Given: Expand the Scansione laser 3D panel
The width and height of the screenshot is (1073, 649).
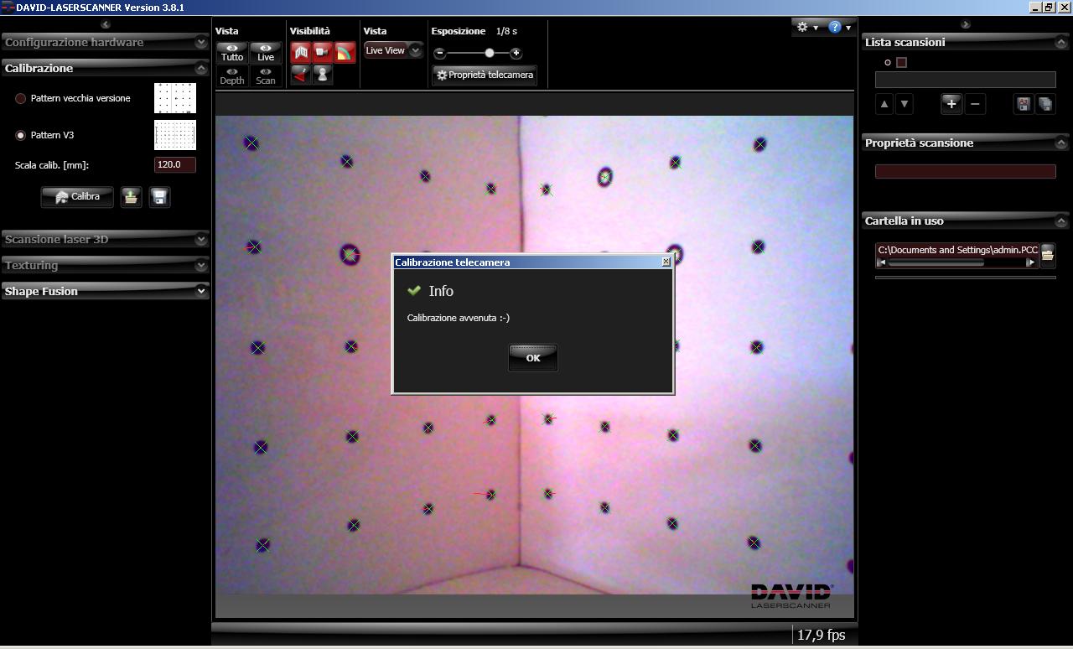Looking at the screenshot, I should (x=105, y=240).
